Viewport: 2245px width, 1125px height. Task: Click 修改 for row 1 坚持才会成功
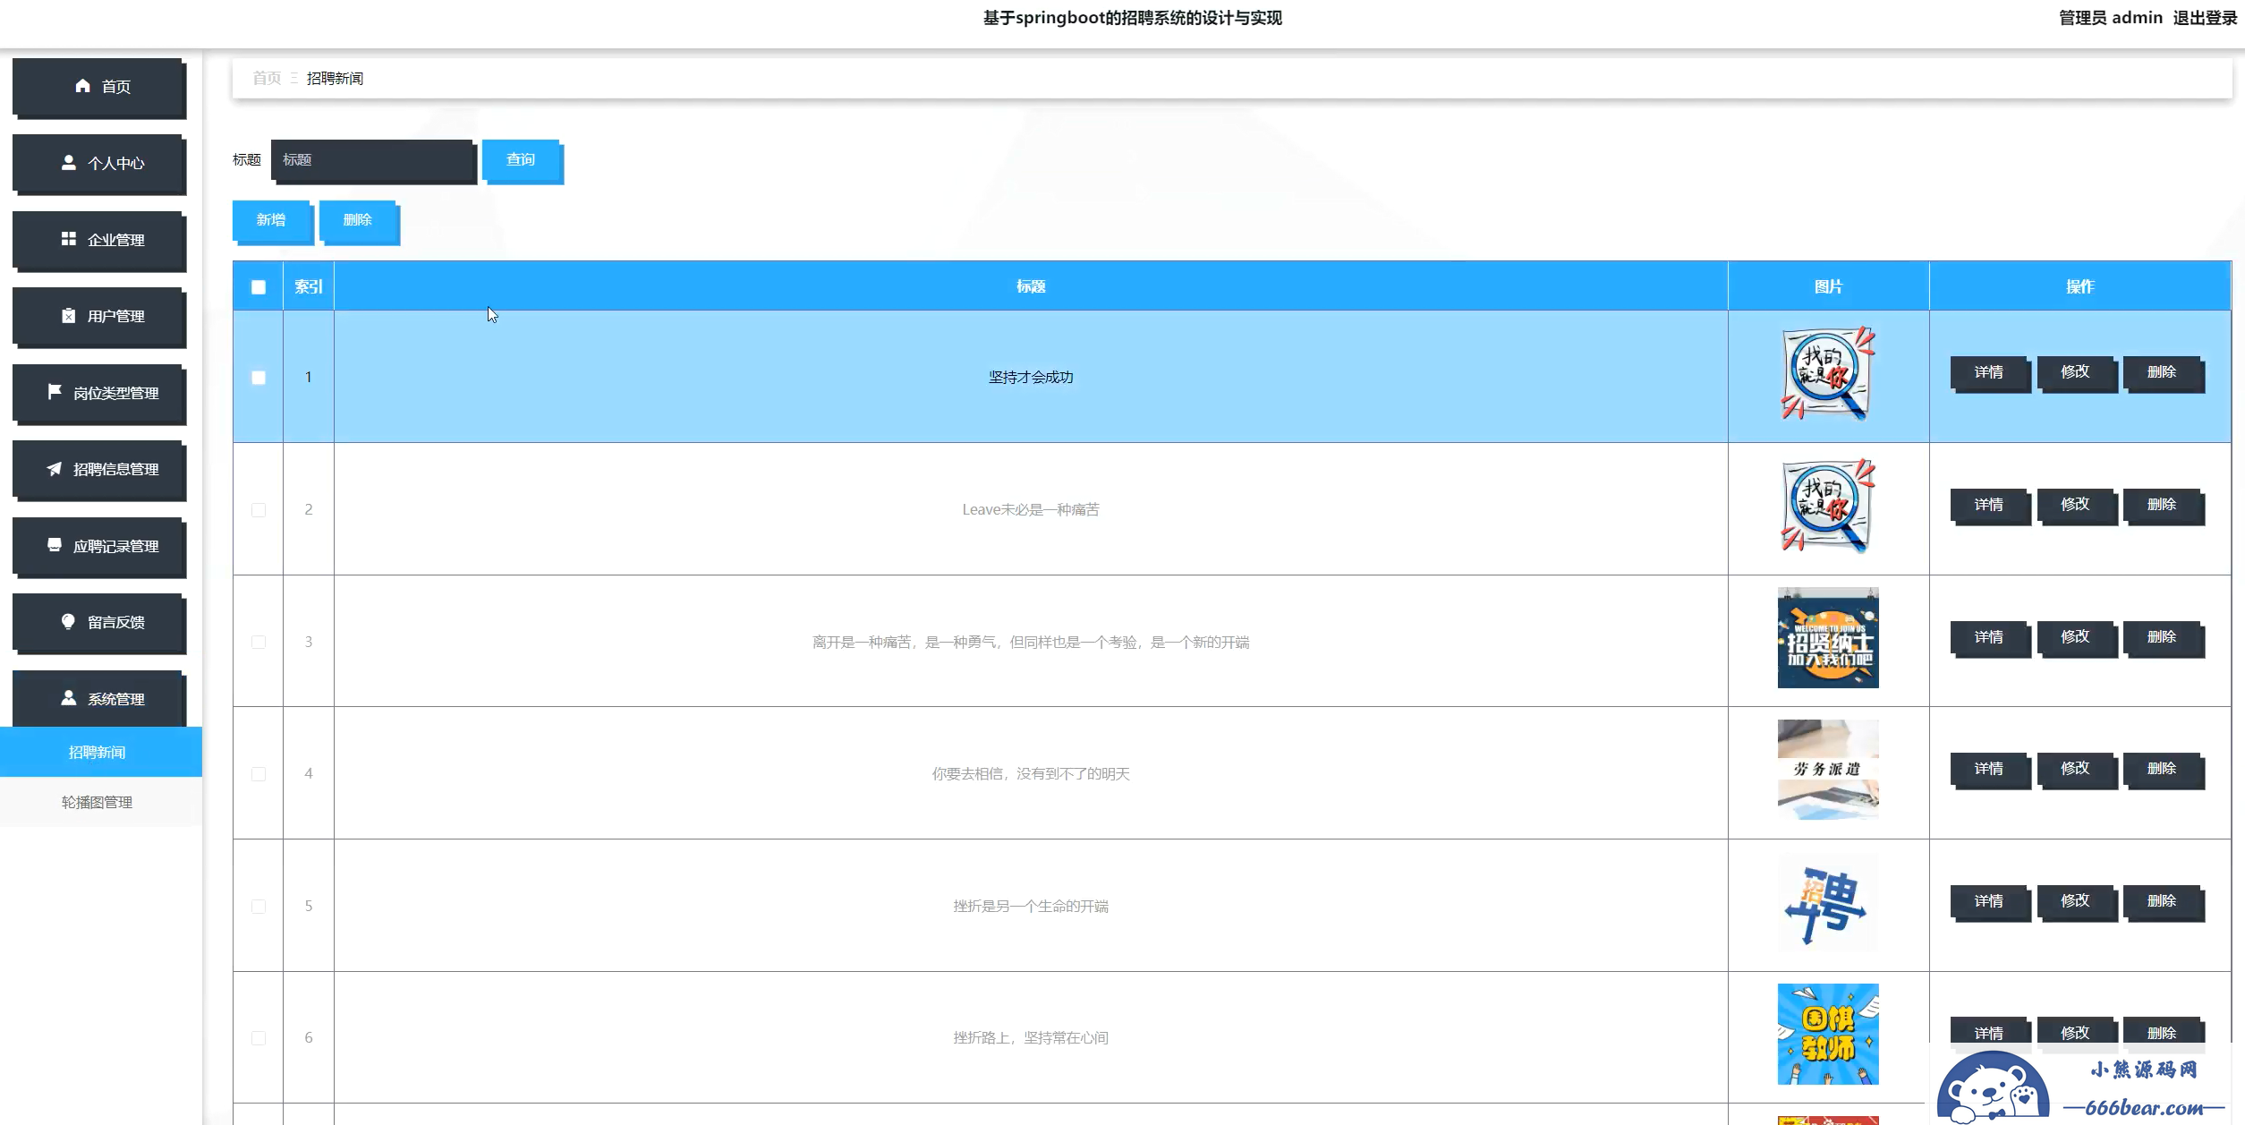point(2077,373)
